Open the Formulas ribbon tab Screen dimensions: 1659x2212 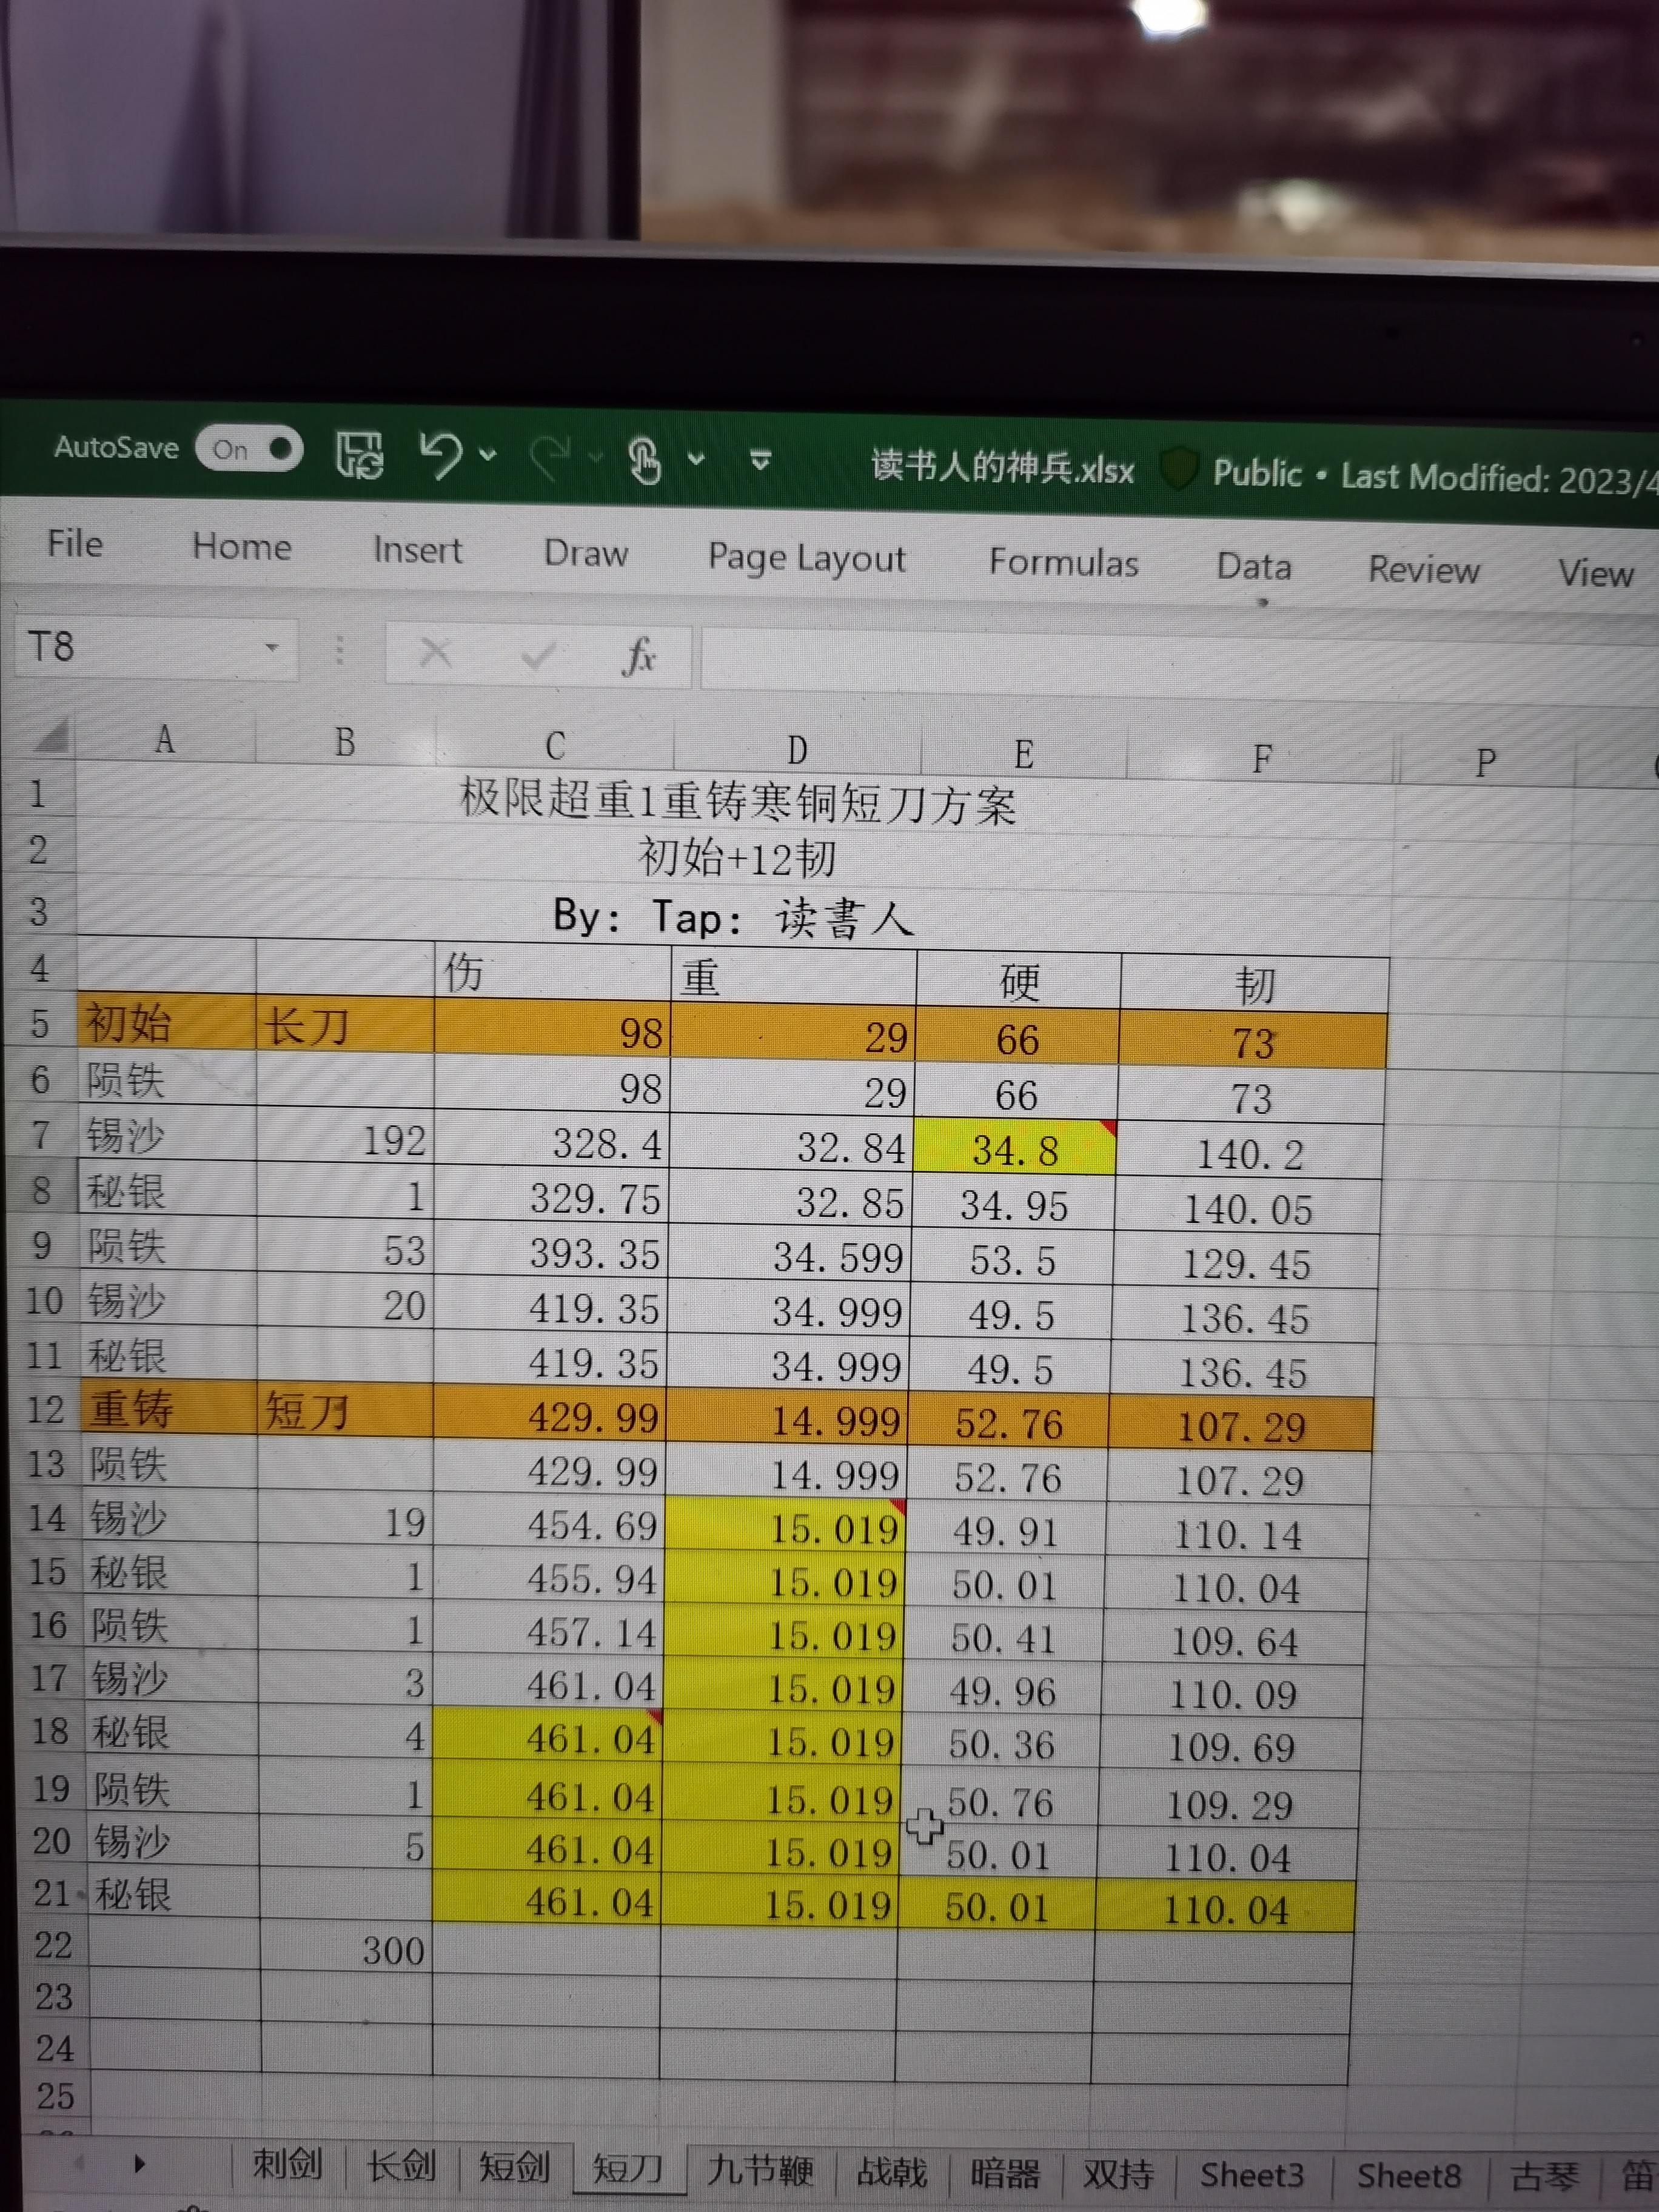pos(1064,563)
